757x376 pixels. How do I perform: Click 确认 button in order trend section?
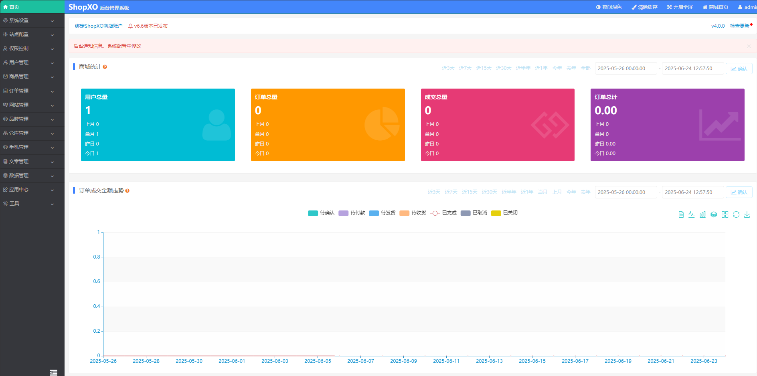tap(739, 192)
